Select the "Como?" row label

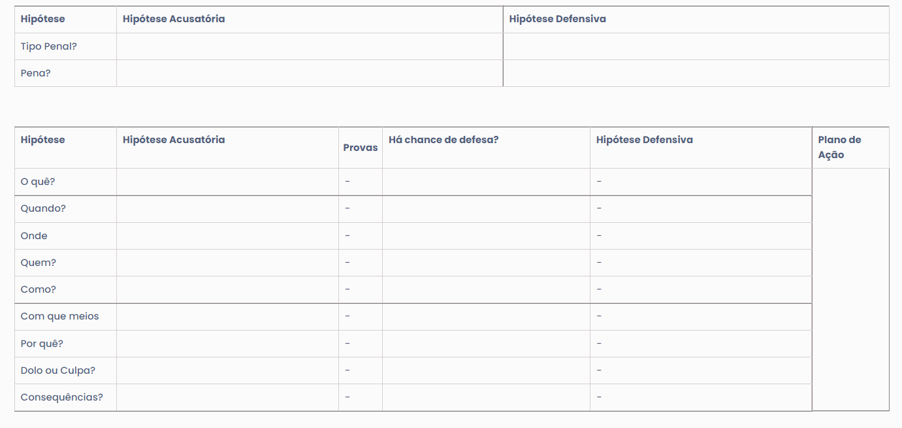tap(39, 289)
